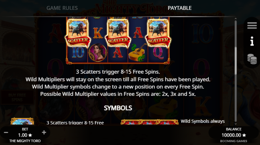Click the Buy Free Spins button
The width and height of the screenshot is (260, 145).
tap(17, 97)
